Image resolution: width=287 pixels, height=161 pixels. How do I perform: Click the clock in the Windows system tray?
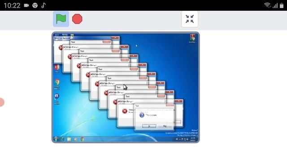(193, 139)
